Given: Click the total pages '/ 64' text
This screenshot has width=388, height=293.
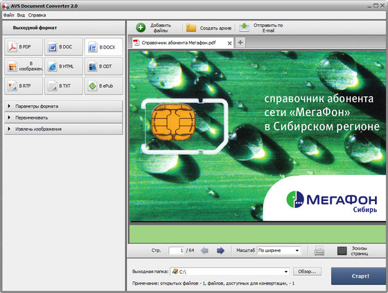Looking at the screenshot, I should click(x=190, y=250).
